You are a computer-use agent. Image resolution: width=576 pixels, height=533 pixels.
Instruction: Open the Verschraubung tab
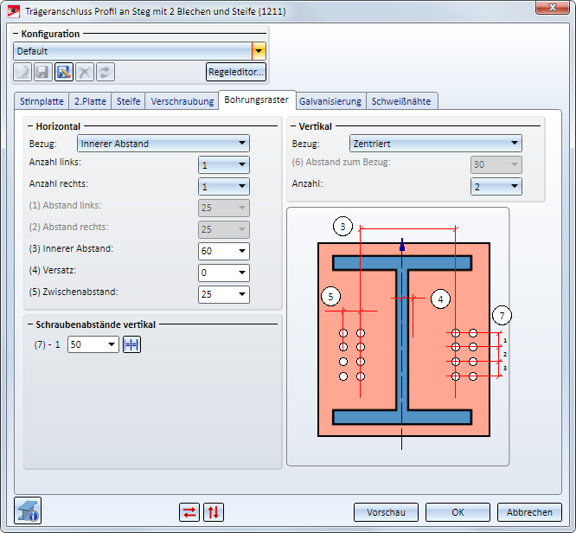pos(182,101)
